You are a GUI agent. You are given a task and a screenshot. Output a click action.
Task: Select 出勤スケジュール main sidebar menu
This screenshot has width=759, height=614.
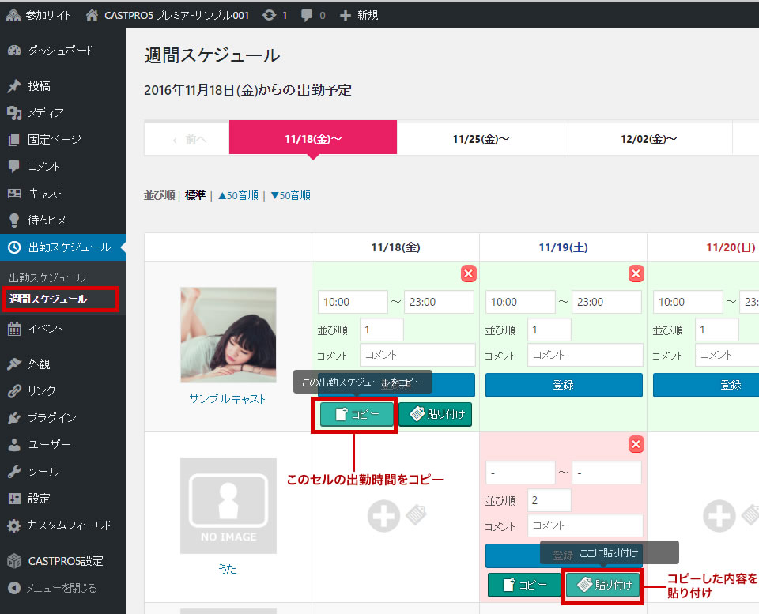(63, 247)
